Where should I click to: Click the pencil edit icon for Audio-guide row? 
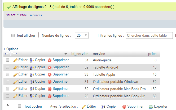pyautogui.click(x=15, y=60)
